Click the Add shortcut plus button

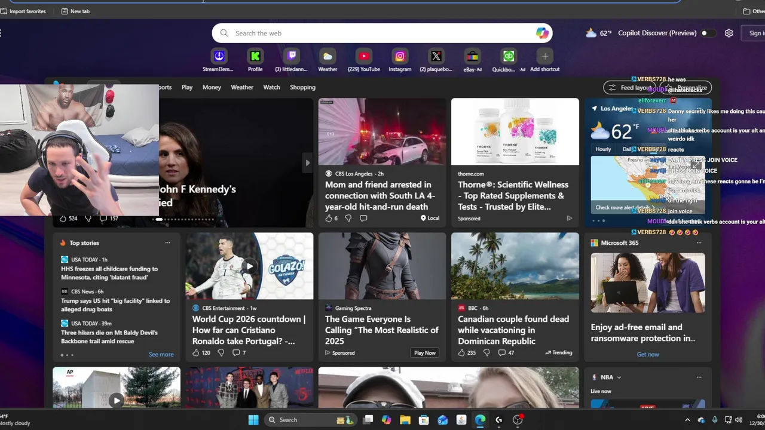click(544, 56)
